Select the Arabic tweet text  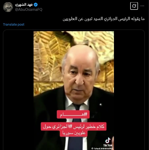click(104, 19)
